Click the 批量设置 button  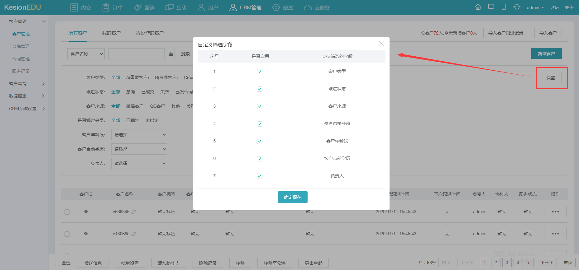(130, 263)
